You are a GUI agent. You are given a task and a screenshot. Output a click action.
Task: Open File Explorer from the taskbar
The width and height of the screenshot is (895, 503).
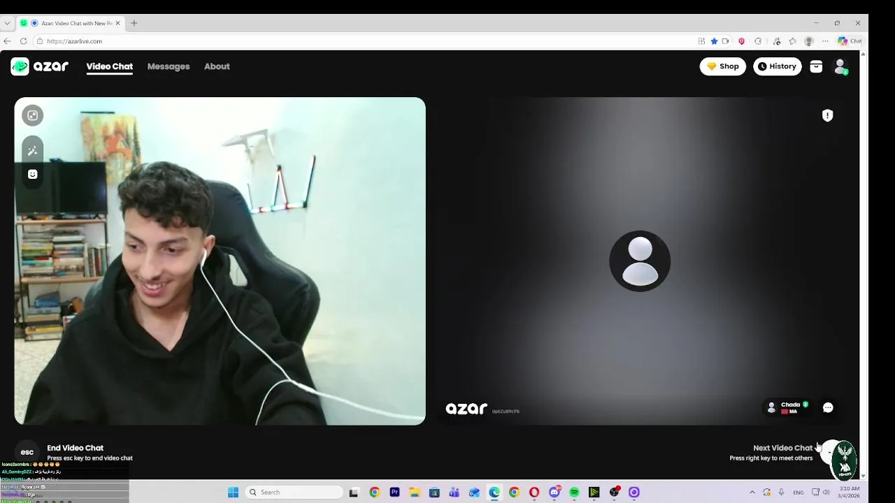coord(414,493)
